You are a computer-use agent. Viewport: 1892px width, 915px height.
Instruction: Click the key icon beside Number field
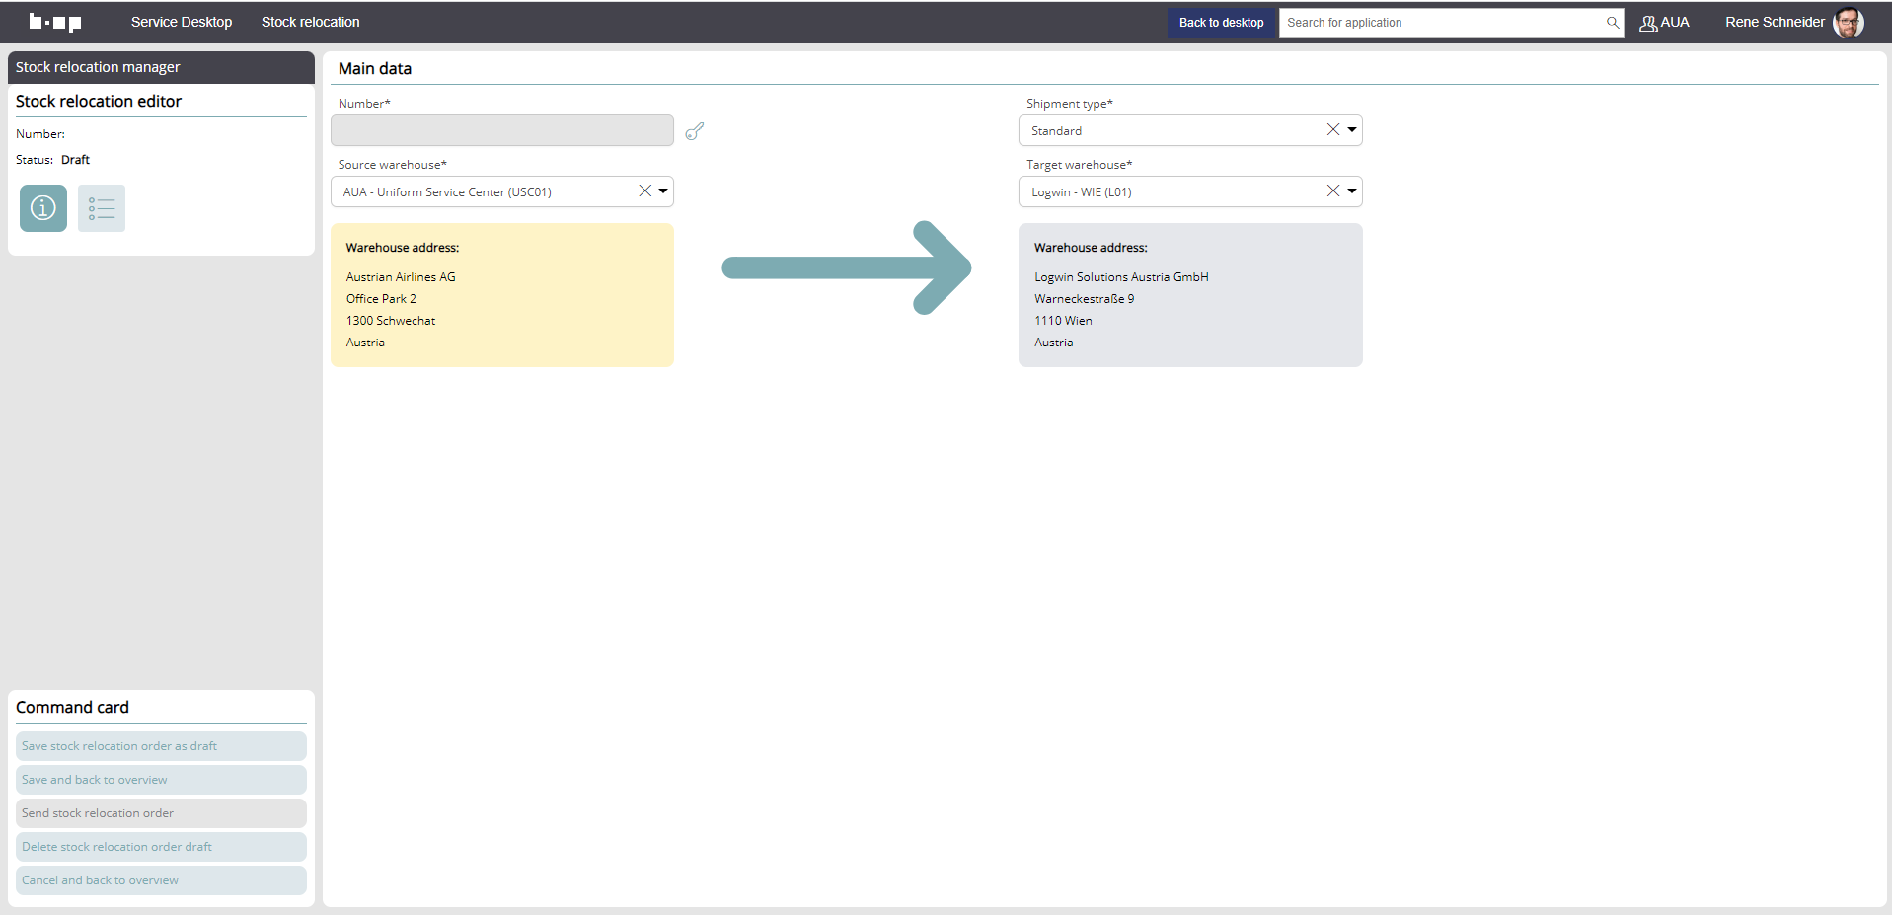(x=695, y=131)
